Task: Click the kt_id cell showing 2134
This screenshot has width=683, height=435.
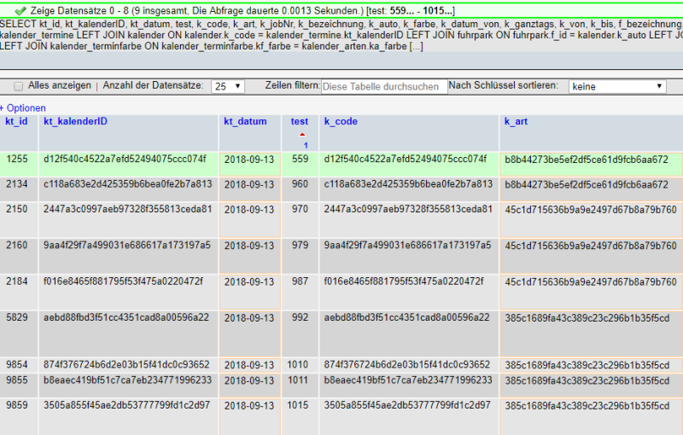Action: [17, 183]
